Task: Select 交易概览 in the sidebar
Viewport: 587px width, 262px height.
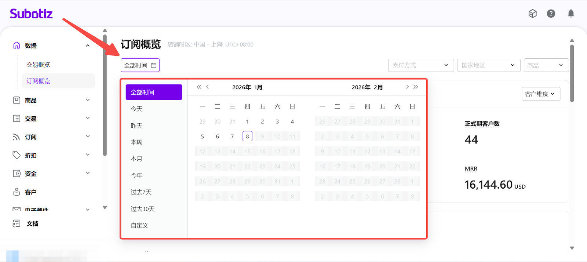Action: [x=39, y=65]
